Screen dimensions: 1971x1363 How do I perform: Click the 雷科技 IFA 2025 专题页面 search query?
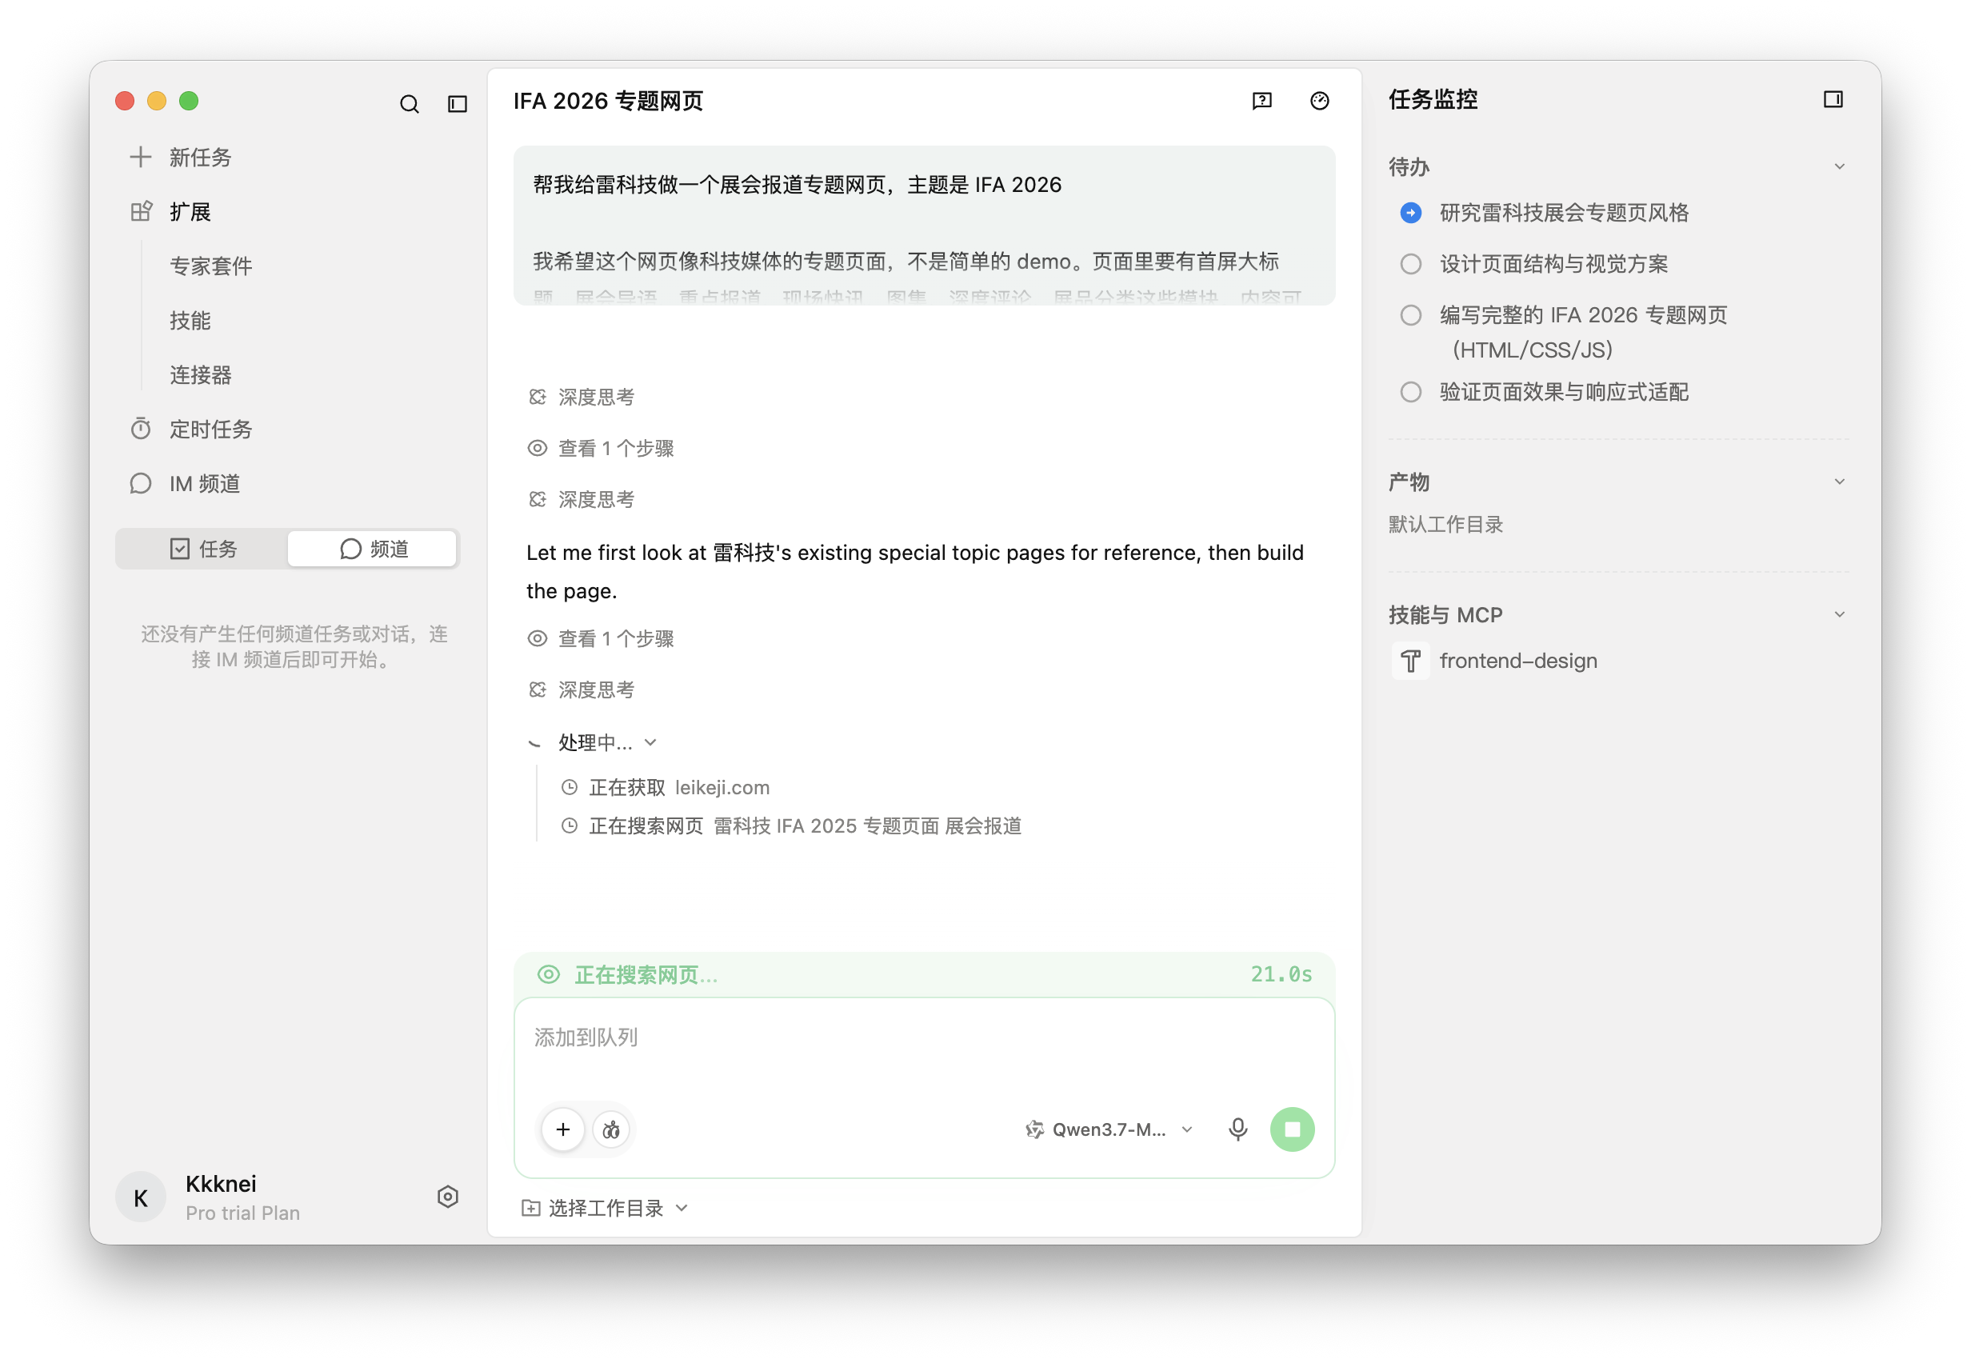click(x=868, y=825)
